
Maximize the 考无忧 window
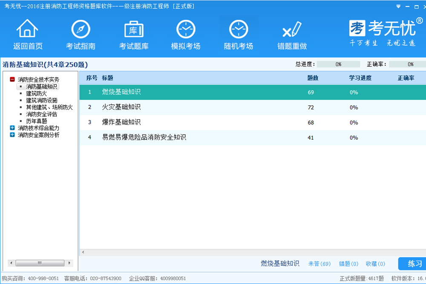[x=416, y=7]
